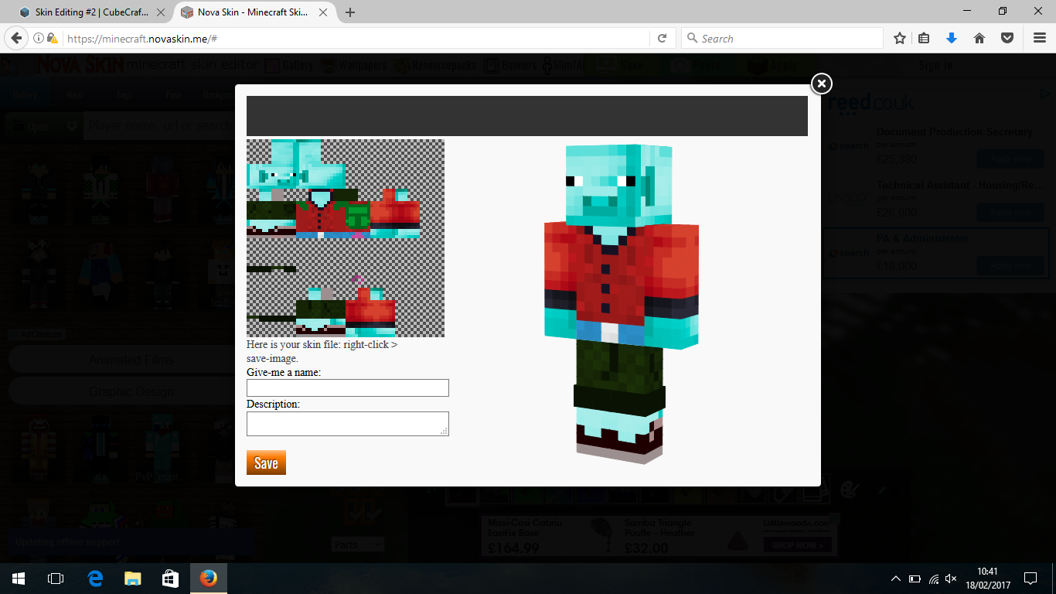Open Windows Task View
Image resolution: width=1056 pixels, height=594 pixels.
point(55,579)
